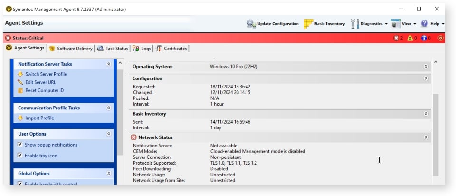The image size is (456, 196).
Task: Click the Logs tab icon
Action: click(136, 49)
